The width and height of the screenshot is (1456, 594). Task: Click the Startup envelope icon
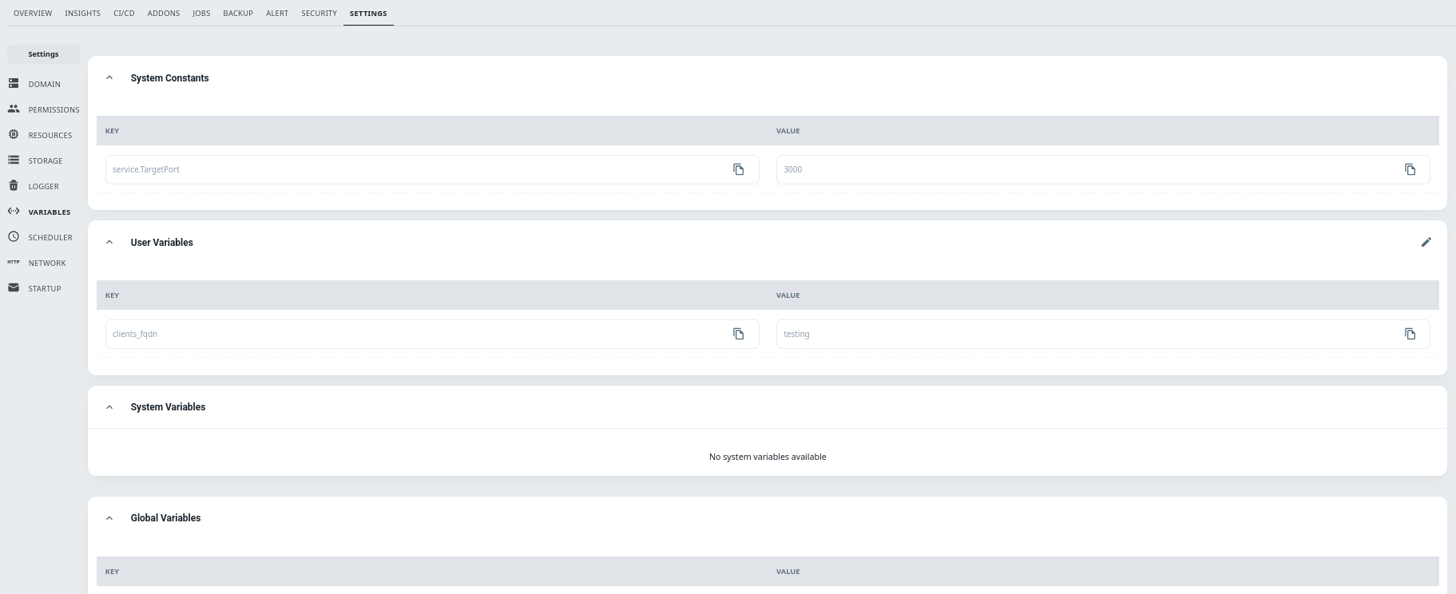coord(14,287)
